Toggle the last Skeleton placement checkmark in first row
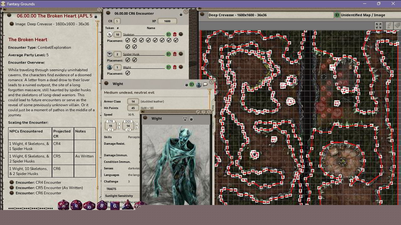401x225 pixels. [x=176, y=40]
